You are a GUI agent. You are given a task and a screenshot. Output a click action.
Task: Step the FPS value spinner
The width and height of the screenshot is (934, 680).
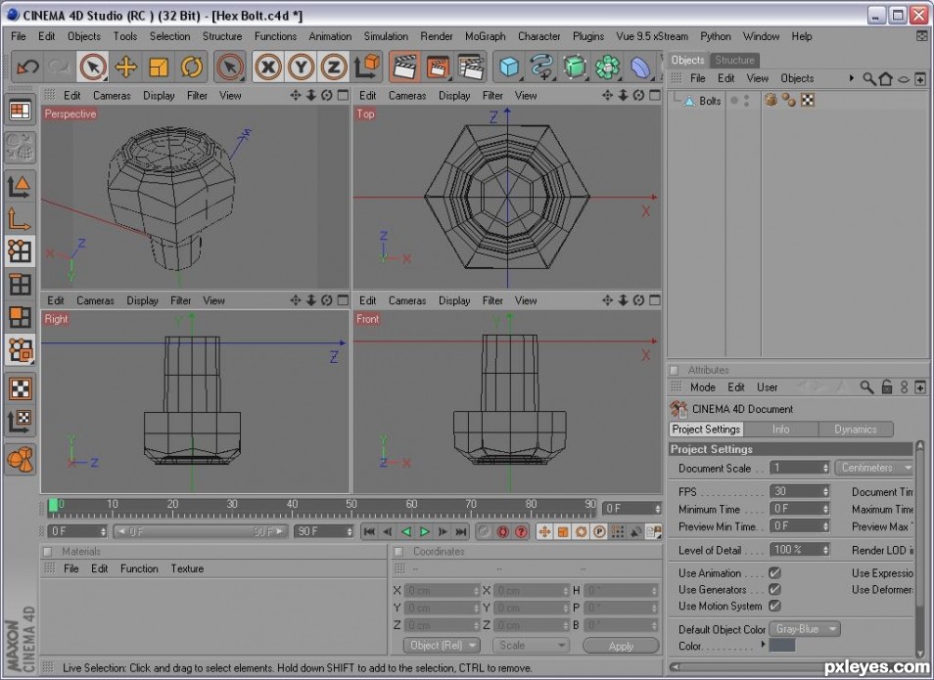tap(825, 491)
